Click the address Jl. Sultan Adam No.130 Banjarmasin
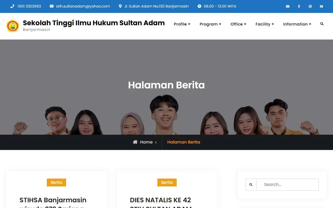The width and height of the screenshot is (333, 208). point(156,6)
